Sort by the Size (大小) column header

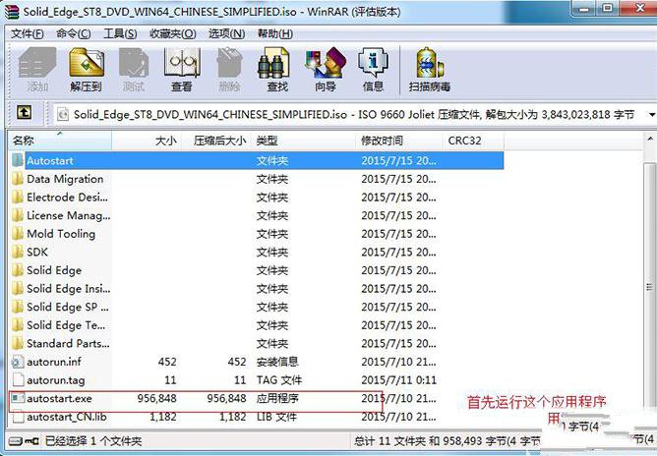(146, 141)
